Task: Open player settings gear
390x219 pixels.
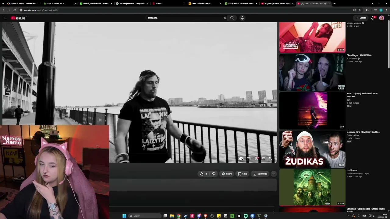Action: pos(256,158)
